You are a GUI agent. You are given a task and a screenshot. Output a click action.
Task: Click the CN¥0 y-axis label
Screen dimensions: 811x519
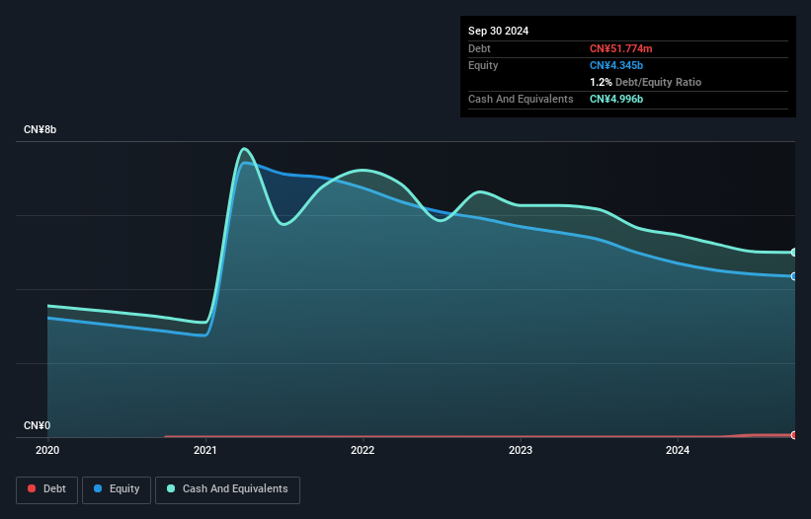click(x=38, y=425)
